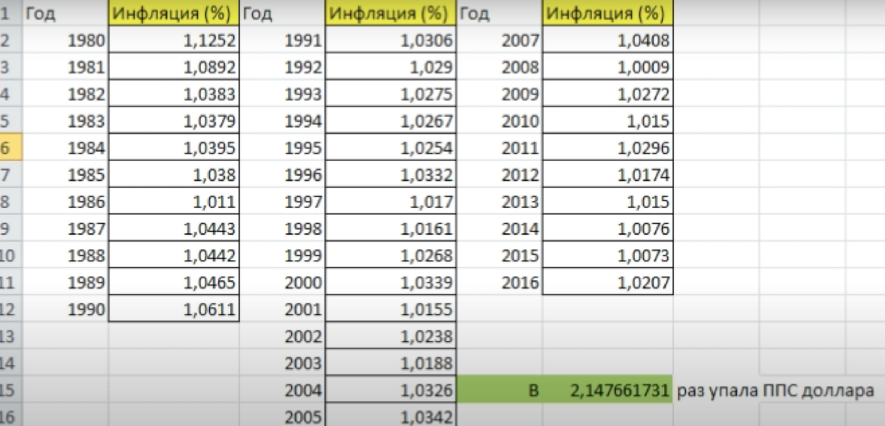Click the cell with value 1,1252
The height and width of the screenshot is (426, 885).
point(174,40)
